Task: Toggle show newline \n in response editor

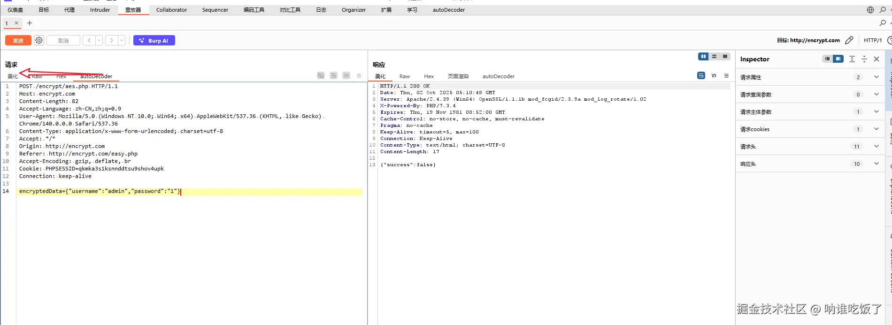Action: point(714,75)
